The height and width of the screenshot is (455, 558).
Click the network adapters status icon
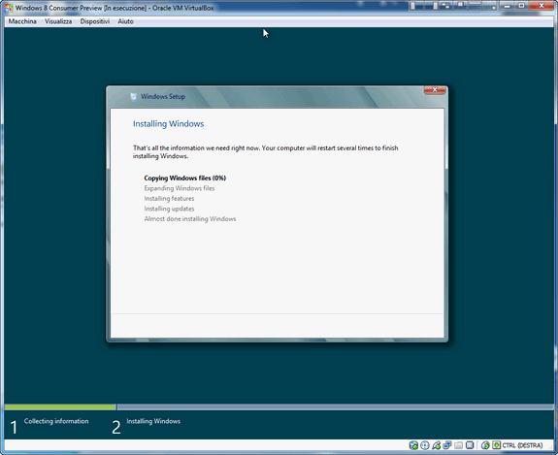[x=447, y=445]
